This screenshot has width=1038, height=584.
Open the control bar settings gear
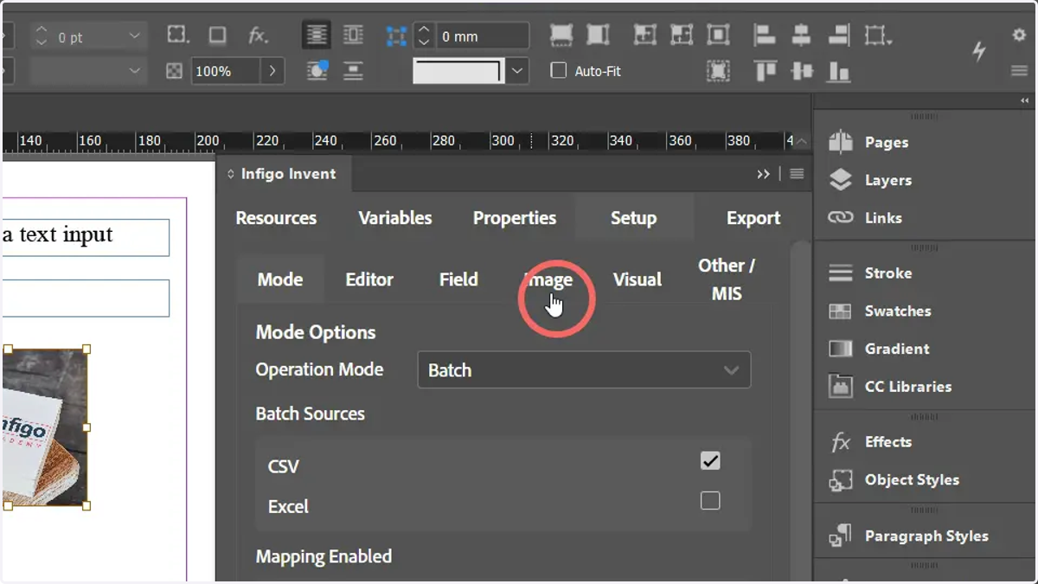1019,35
